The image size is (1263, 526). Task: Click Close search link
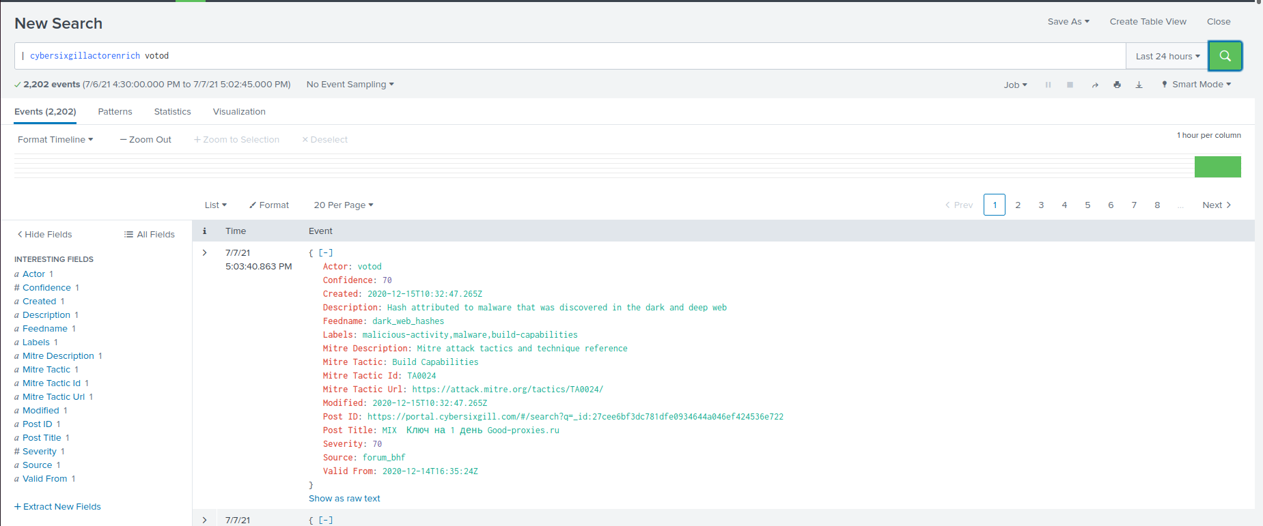1219,22
